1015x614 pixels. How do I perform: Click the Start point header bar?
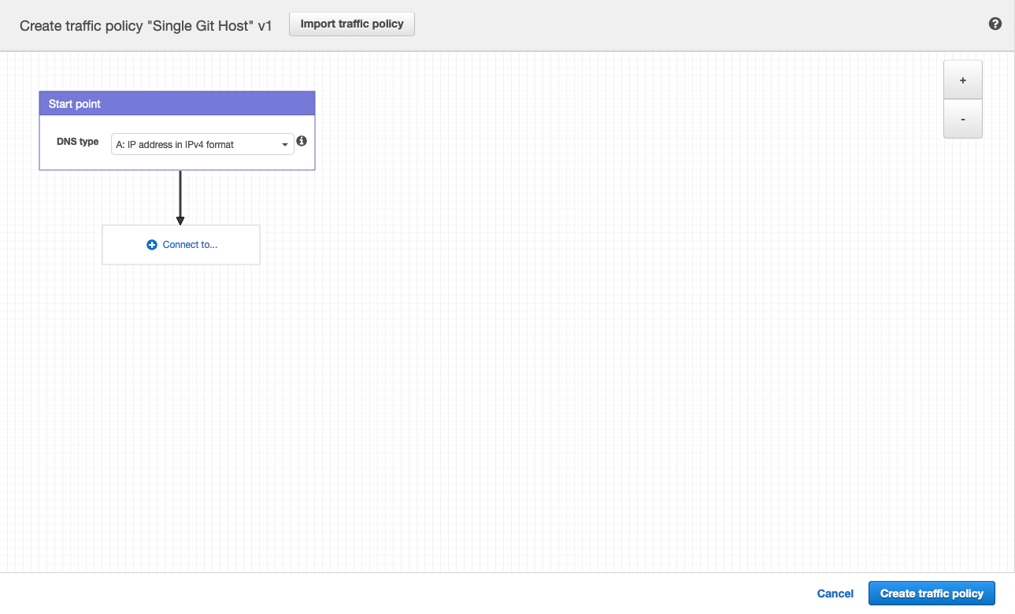coord(177,103)
